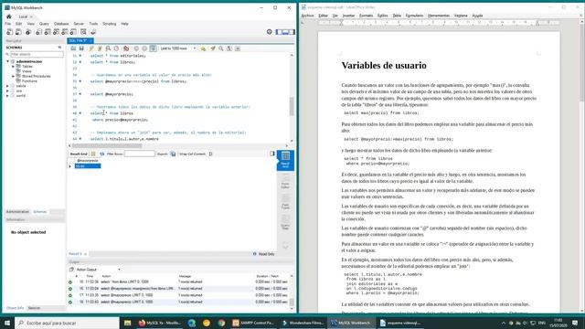The width and height of the screenshot is (585, 329).
Task: Click the rollback transaction icon
Action: (x=144, y=48)
